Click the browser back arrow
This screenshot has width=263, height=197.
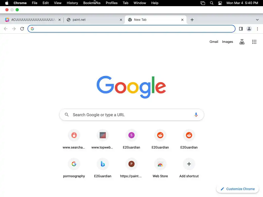pyautogui.click(x=6, y=29)
